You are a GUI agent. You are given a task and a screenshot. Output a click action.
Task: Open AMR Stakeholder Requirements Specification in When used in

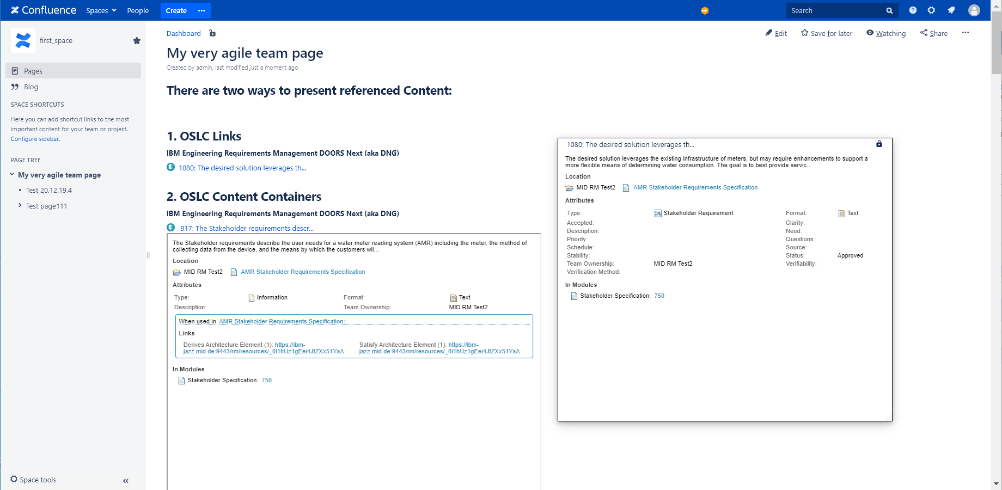click(282, 321)
